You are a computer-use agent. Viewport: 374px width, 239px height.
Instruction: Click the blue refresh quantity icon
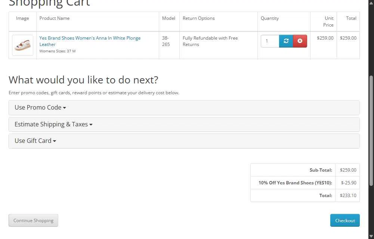[x=286, y=41]
